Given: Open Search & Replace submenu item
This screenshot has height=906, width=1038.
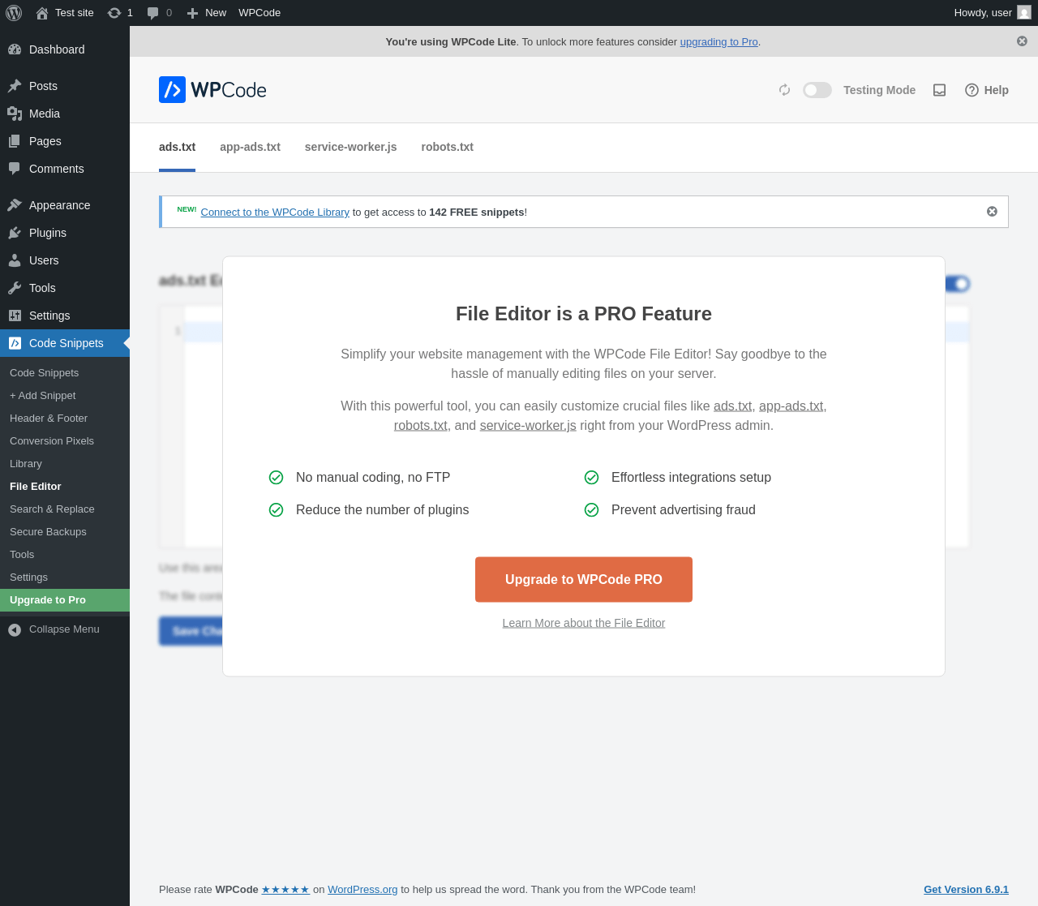Looking at the screenshot, I should coord(65,509).
